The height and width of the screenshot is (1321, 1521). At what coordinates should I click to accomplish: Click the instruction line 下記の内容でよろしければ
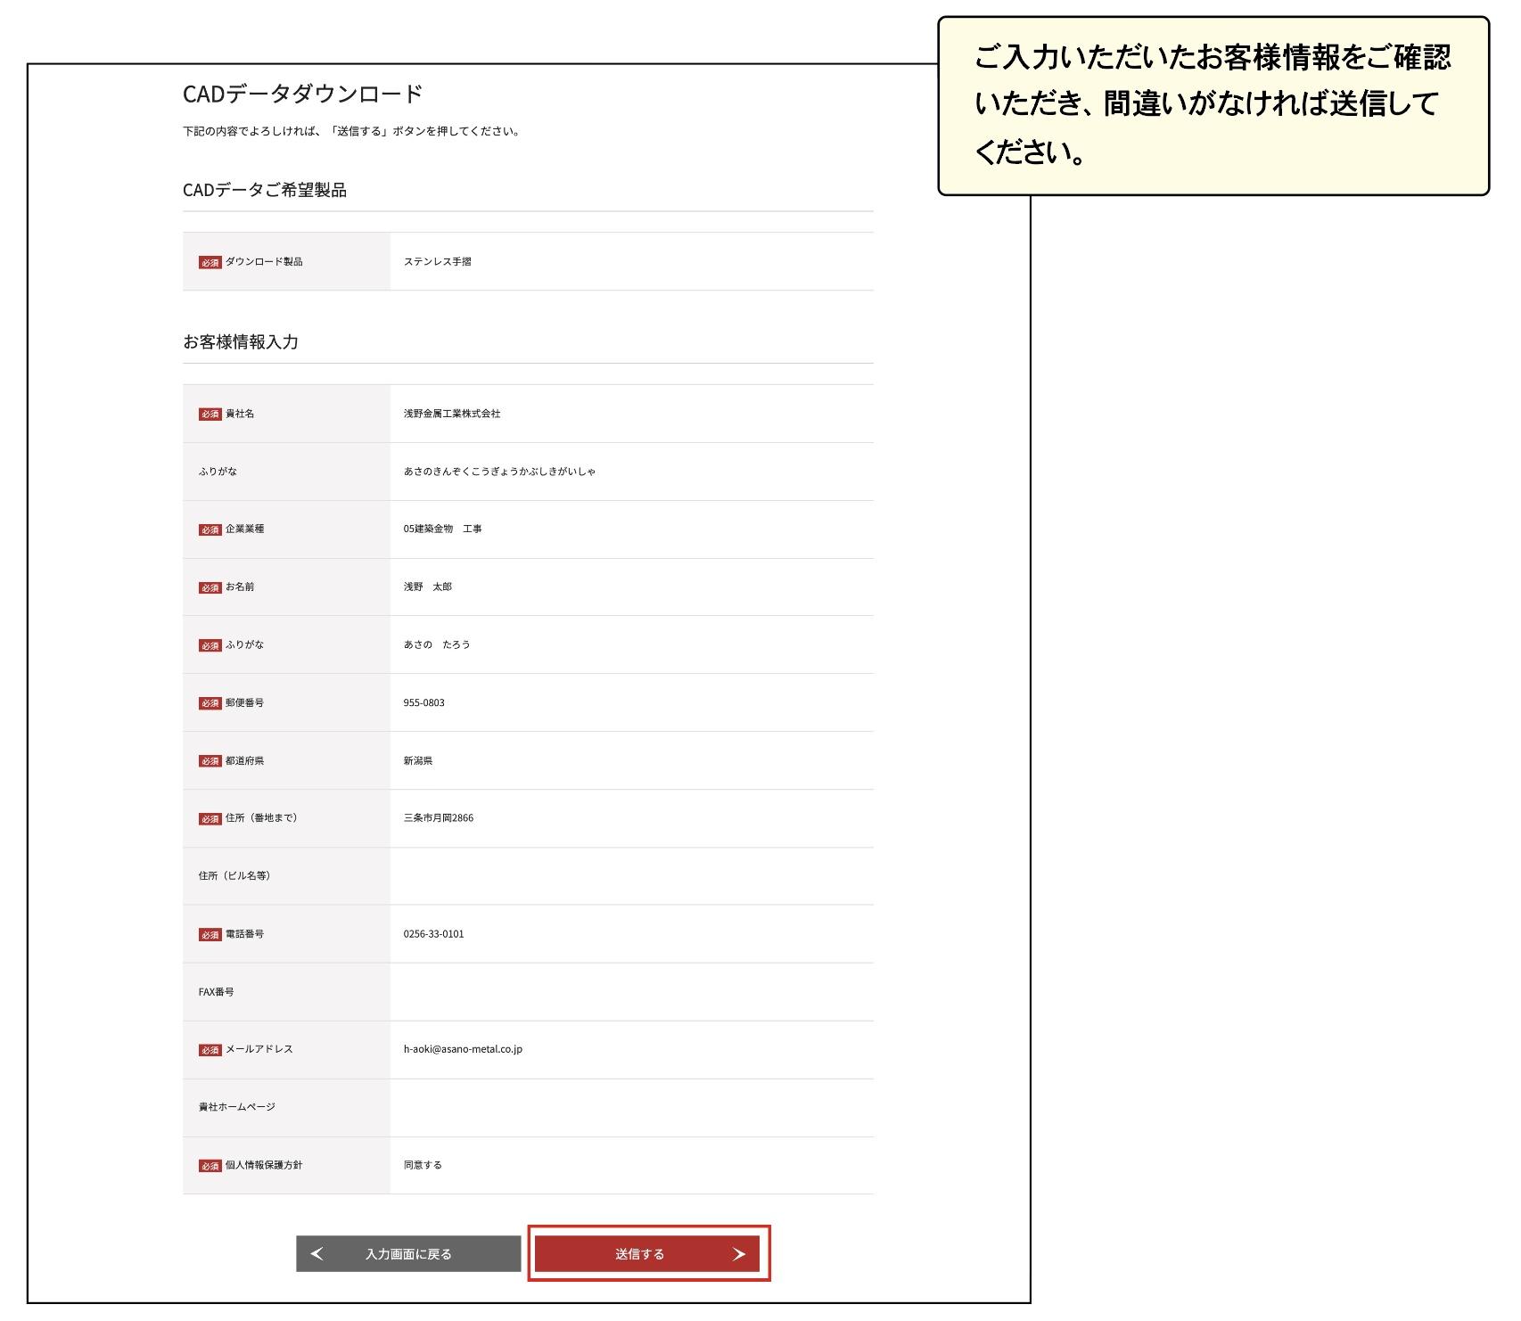(351, 131)
